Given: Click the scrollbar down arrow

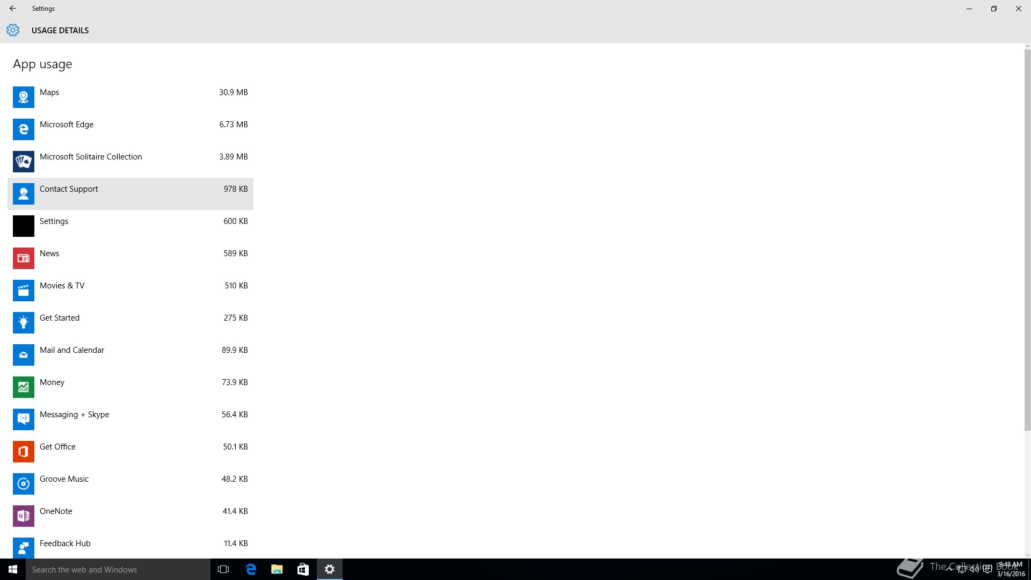Looking at the screenshot, I should (x=1028, y=555).
